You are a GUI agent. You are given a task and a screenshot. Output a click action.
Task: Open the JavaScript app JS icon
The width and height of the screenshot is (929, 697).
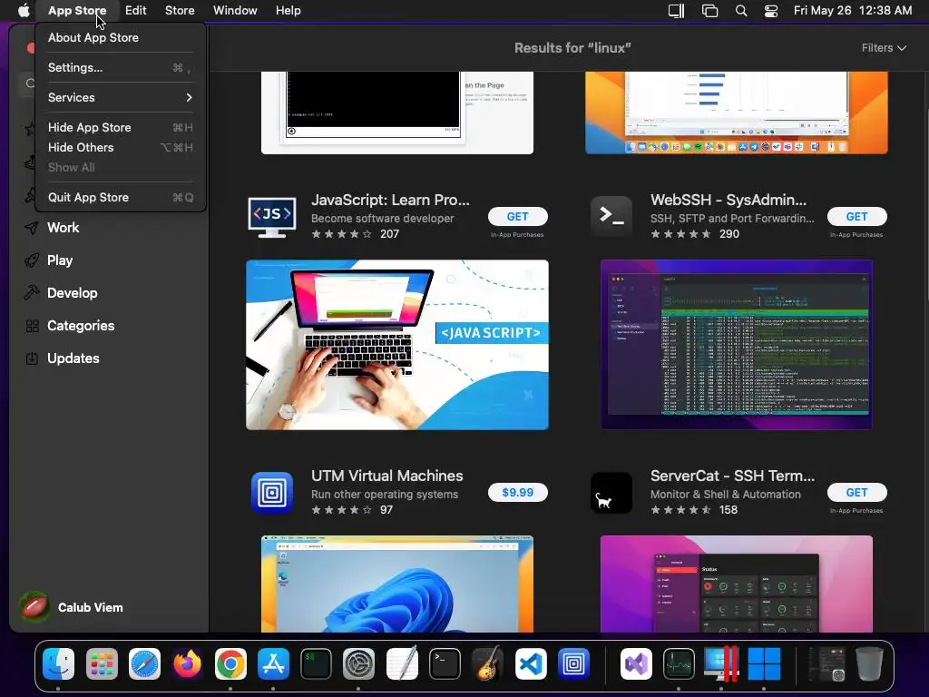pyautogui.click(x=272, y=217)
